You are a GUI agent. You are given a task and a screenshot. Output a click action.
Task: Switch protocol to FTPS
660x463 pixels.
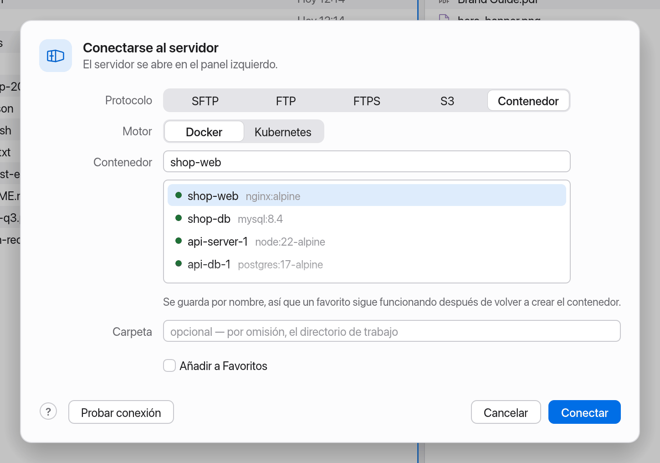367,101
